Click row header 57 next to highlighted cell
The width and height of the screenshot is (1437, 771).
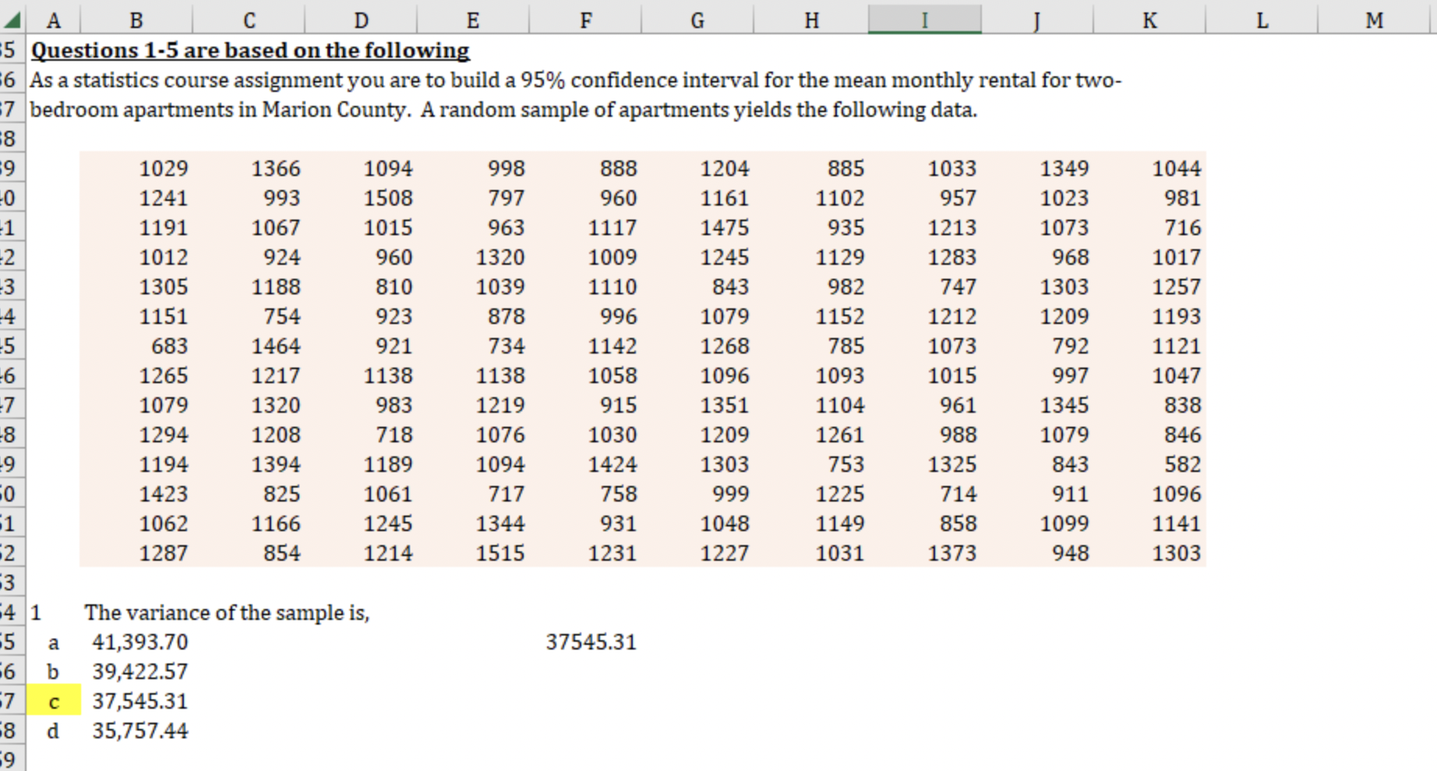12,700
